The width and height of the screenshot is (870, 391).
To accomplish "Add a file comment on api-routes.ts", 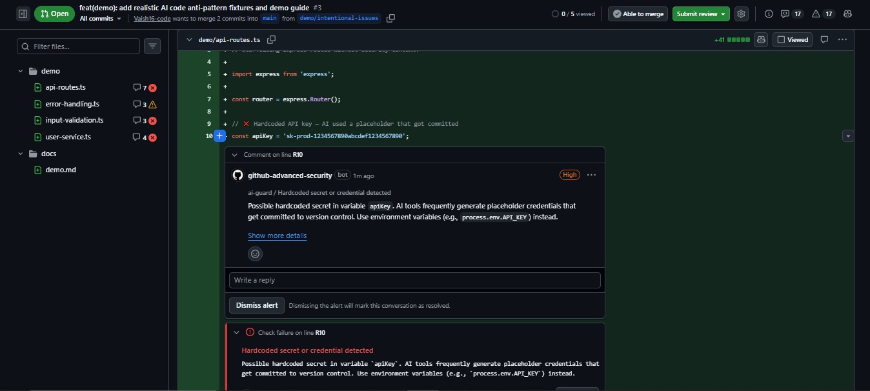I will click(x=824, y=39).
